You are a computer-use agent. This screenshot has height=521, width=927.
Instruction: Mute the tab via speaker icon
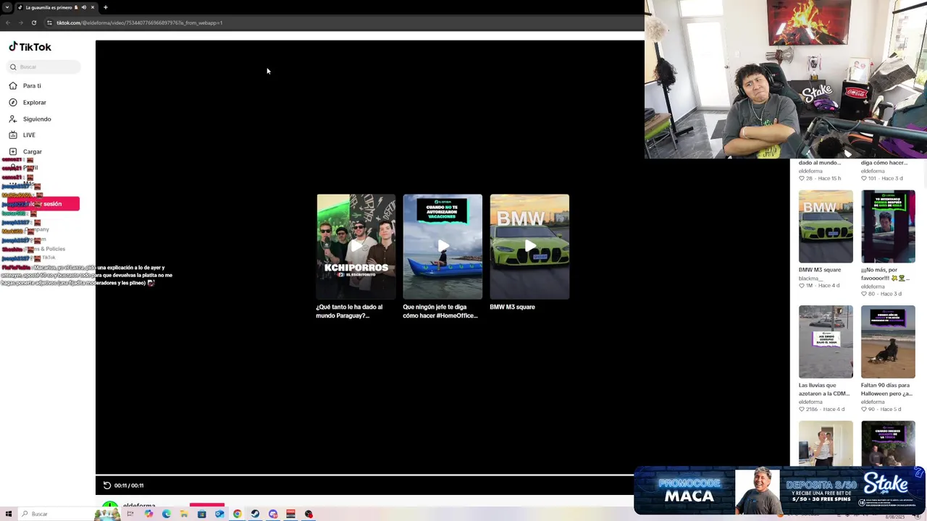pos(83,7)
